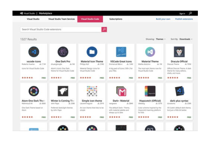Click the Hopscotch (Official) title

(x=150, y=101)
